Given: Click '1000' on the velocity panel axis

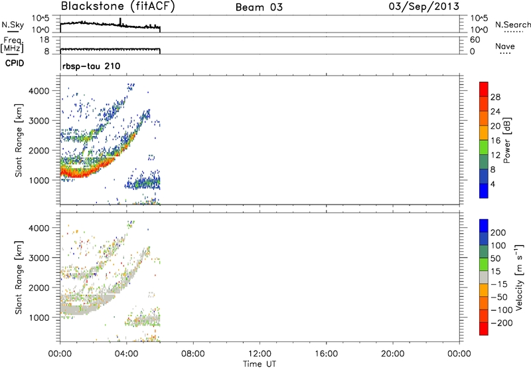Looking at the screenshot, I should tap(39, 318).
